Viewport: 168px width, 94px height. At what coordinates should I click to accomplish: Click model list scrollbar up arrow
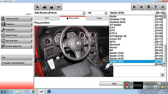tap(165, 17)
